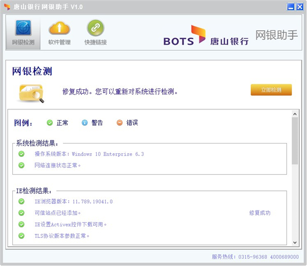This screenshot has width=307, height=266.
Task: Click green check beside 可信站点已经添加
Action: tap(21, 213)
